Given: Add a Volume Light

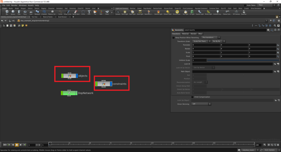Looking at the screenshot, I should tap(158, 12).
